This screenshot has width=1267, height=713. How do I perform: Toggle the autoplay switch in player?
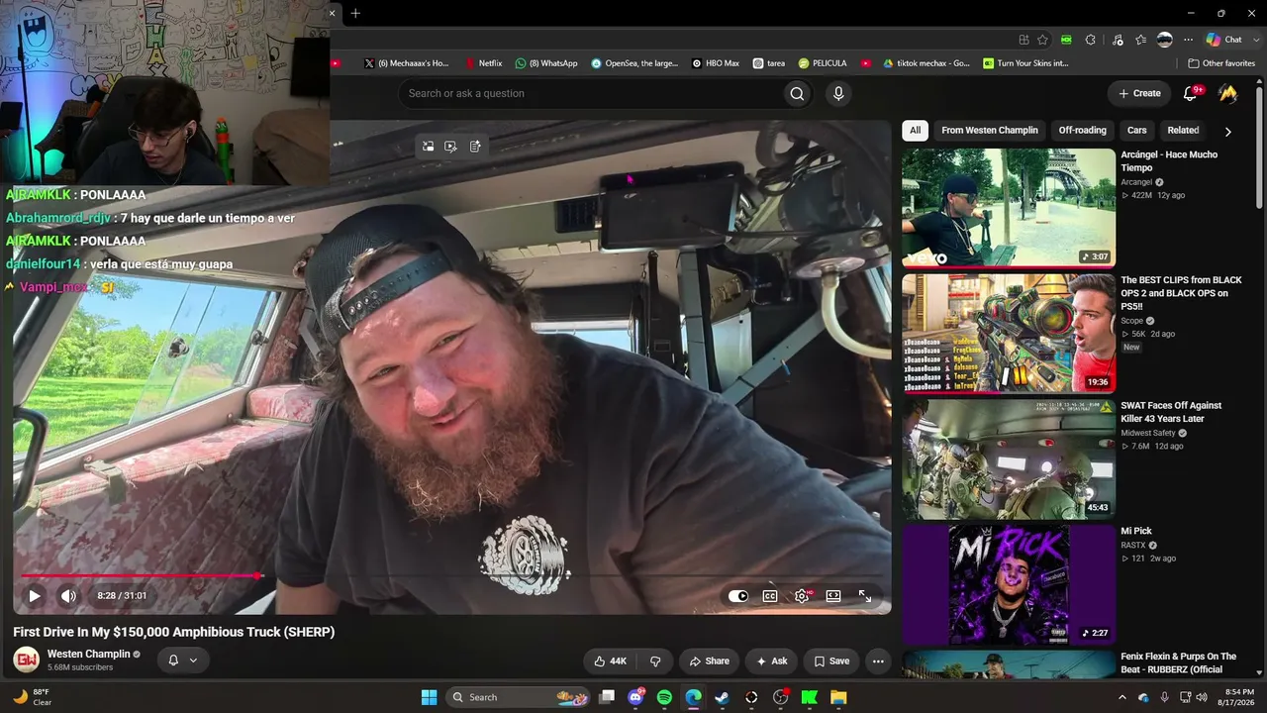[x=738, y=596]
